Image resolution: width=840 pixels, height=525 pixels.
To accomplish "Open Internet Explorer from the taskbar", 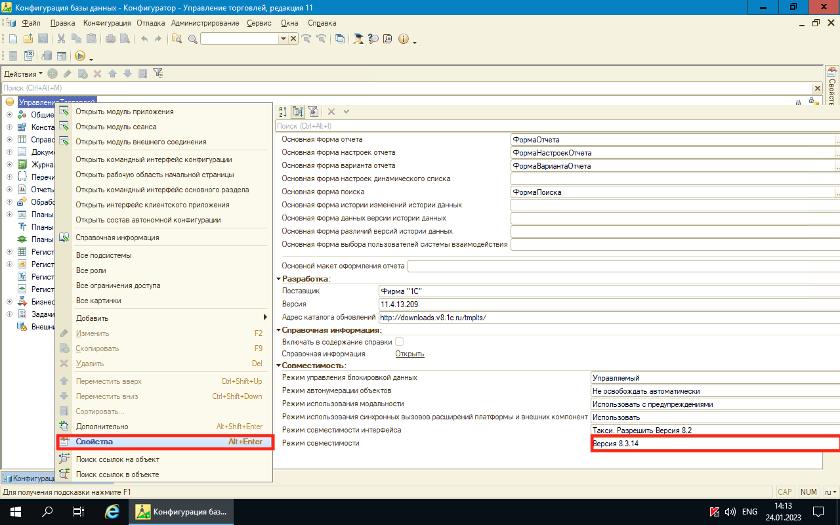I will click(112, 512).
